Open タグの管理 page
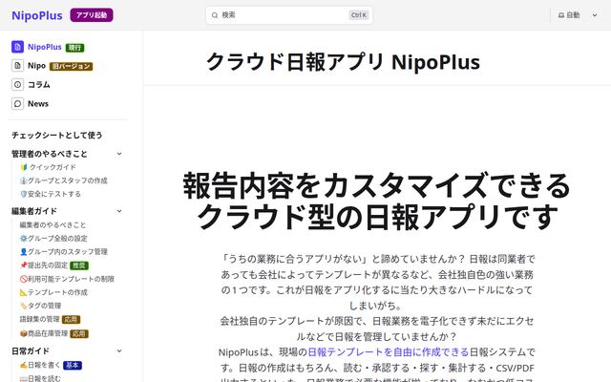The width and height of the screenshot is (611, 382). 40,306
